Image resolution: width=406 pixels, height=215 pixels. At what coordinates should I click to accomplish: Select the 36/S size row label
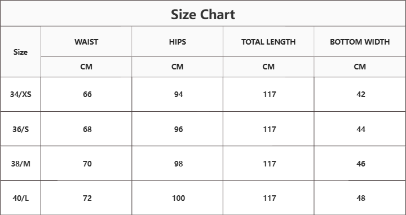pos(21,129)
